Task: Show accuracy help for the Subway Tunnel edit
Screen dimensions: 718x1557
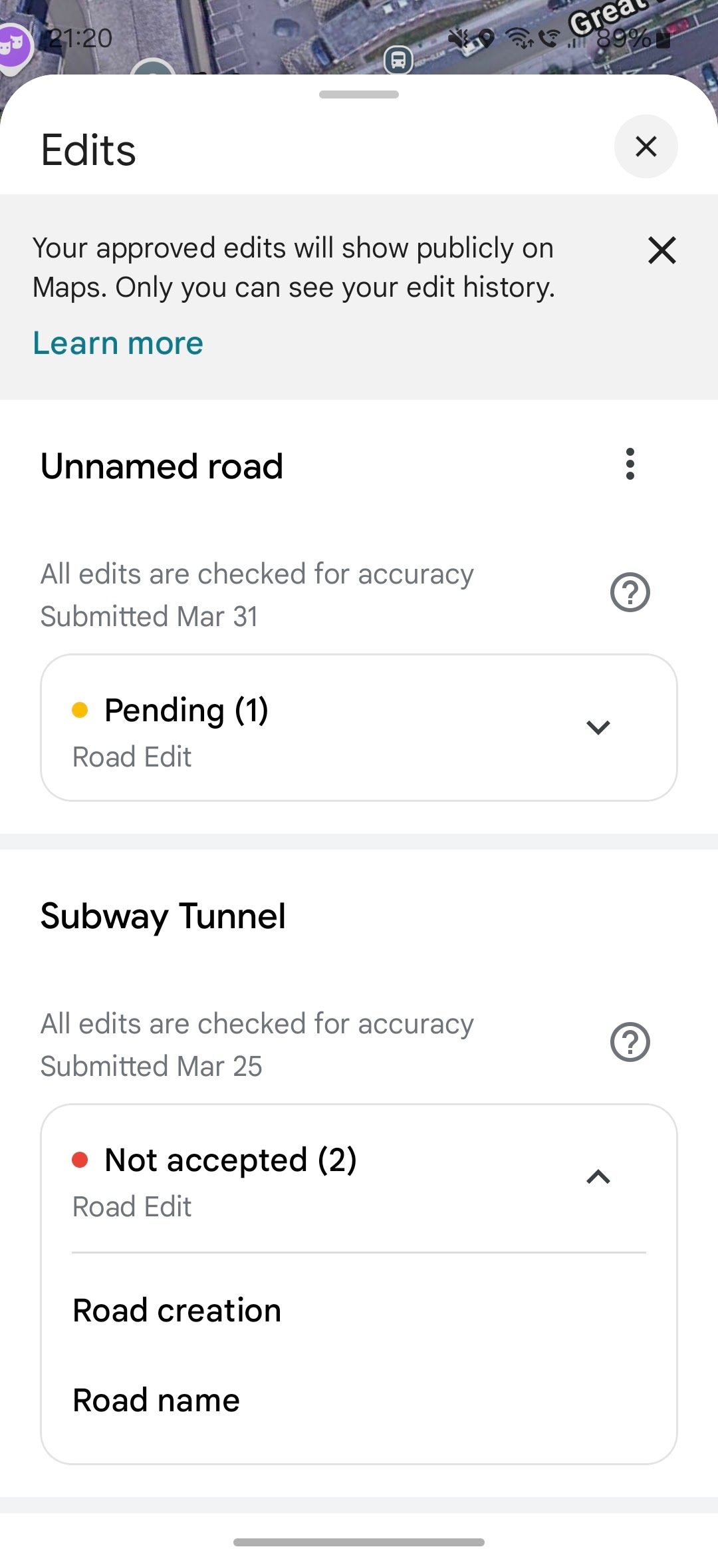Action: click(x=630, y=1042)
